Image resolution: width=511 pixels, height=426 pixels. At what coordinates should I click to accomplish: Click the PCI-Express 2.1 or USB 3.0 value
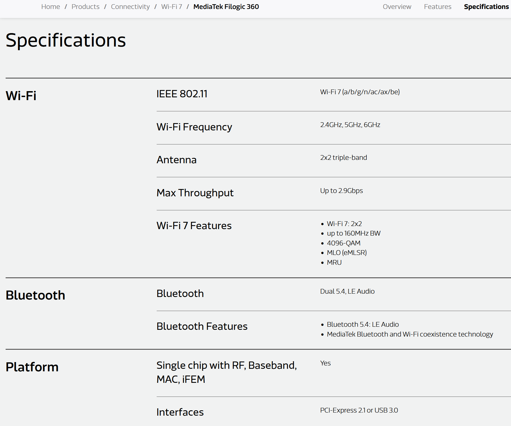click(359, 410)
